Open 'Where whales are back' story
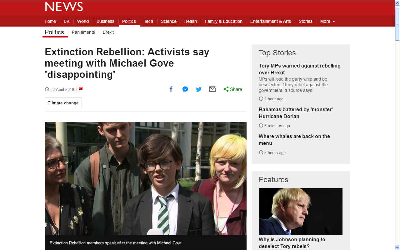 [x=294, y=140]
